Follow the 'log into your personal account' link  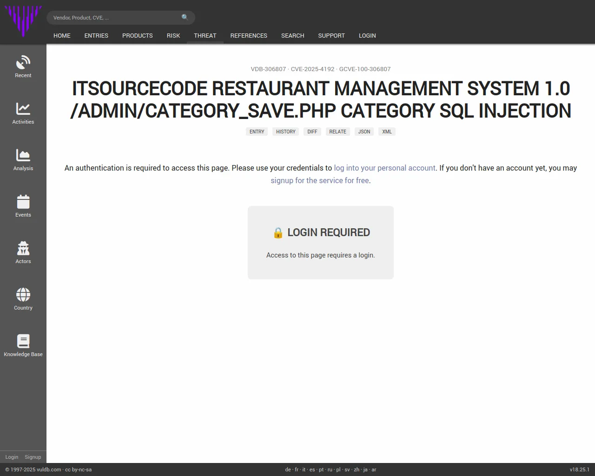pyautogui.click(x=385, y=168)
